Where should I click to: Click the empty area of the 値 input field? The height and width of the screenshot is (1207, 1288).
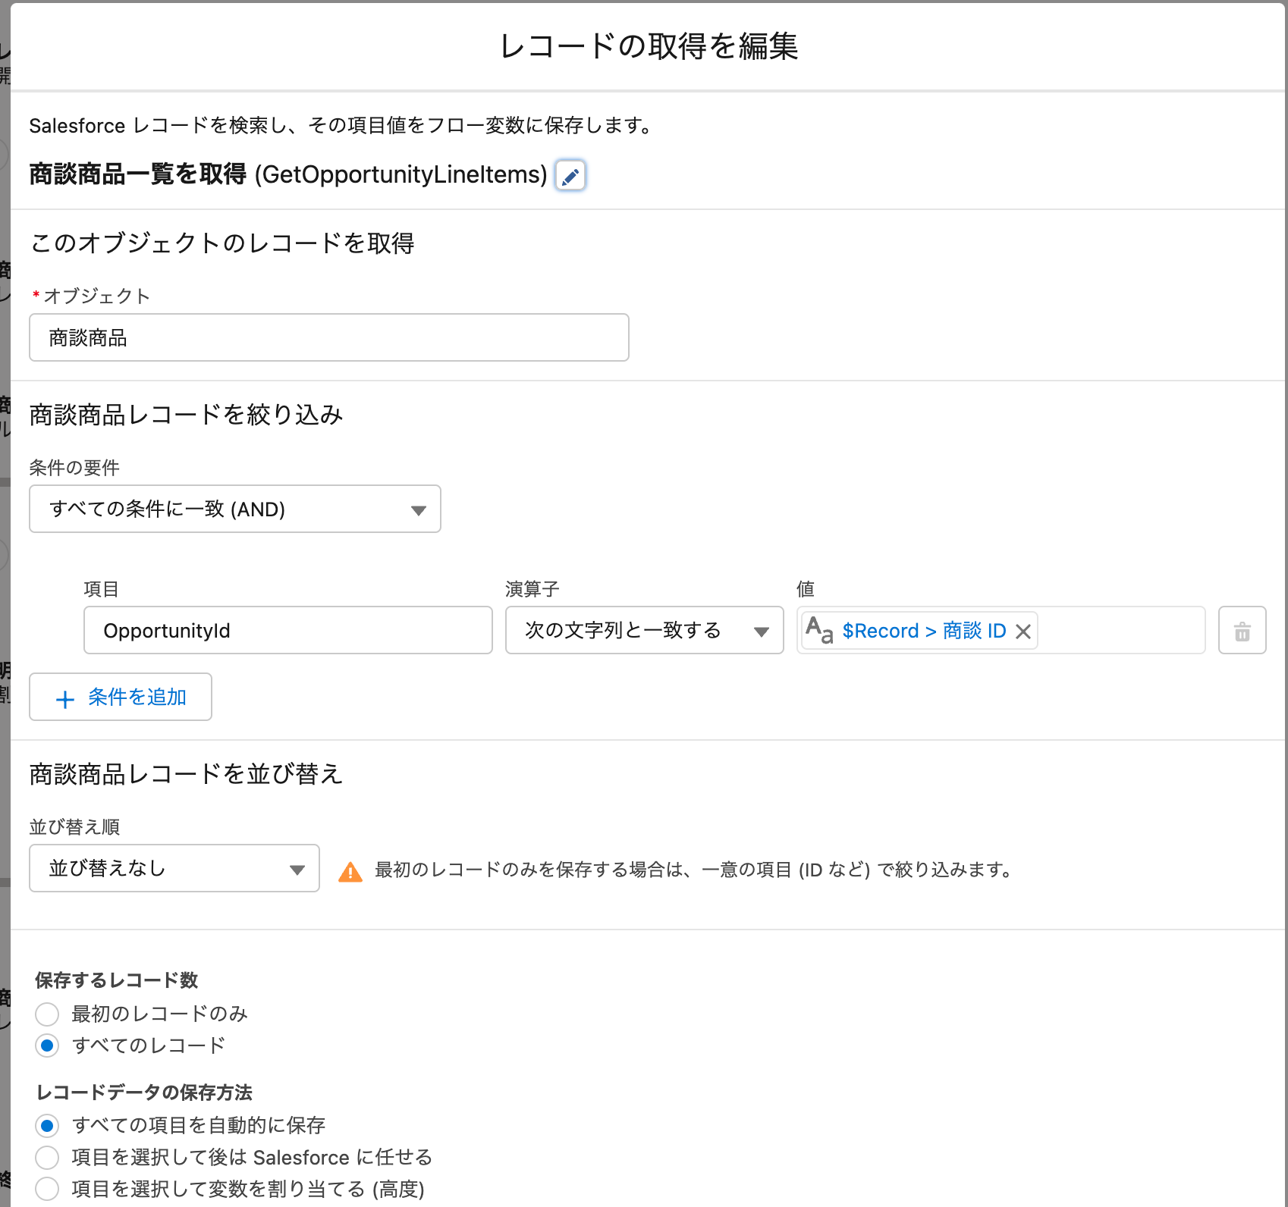coord(1120,630)
